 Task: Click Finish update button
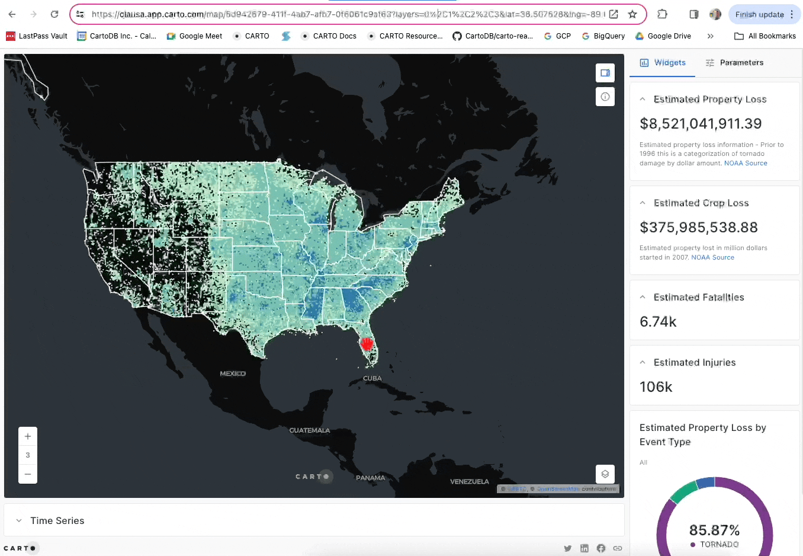coord(759,14)
